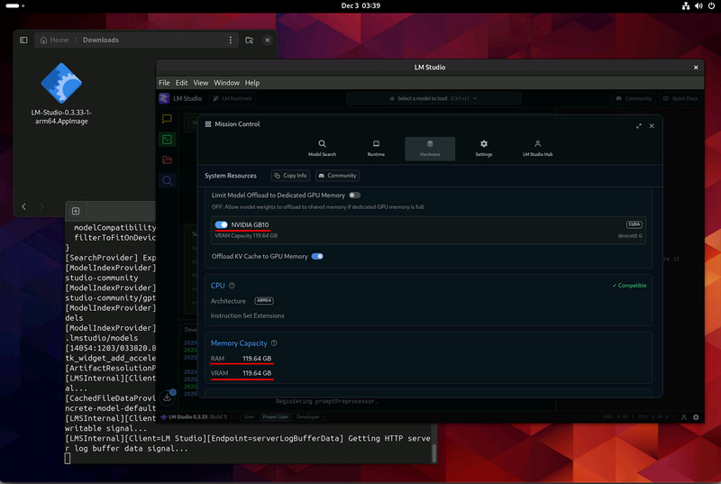721x484 pixels.
Task: Click the terminal window scrollbar
Action: tap(434, 452)
